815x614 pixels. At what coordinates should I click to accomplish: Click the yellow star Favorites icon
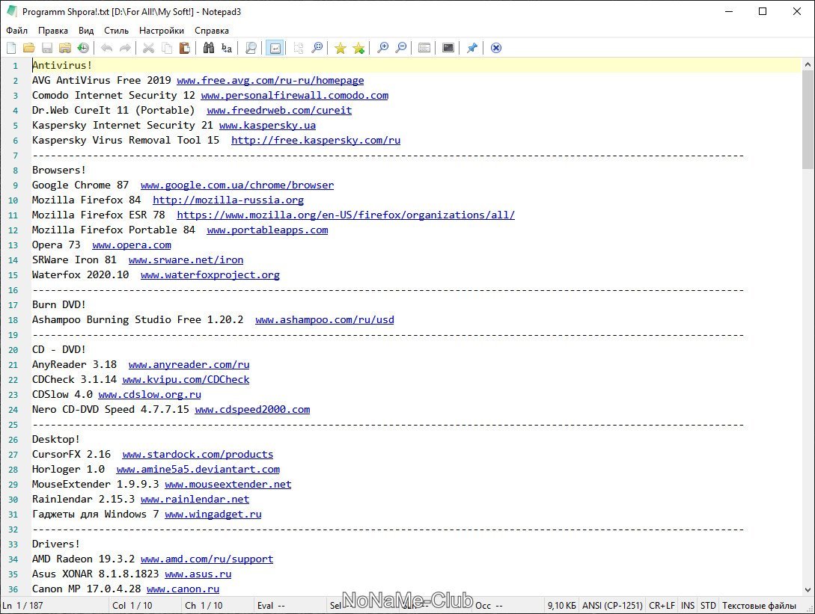pyautogui.click(x=341, y=48)
